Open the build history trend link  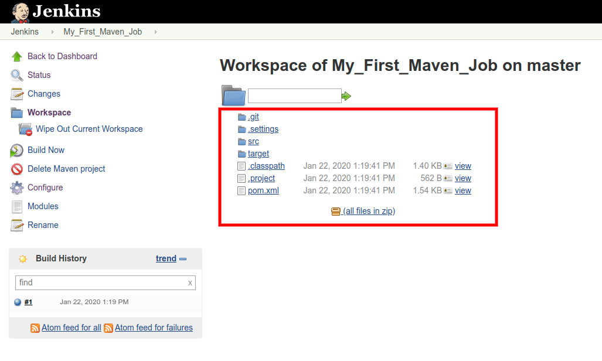(x=166, y=259)
